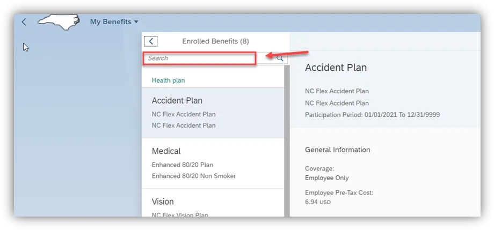The width and height of the screenshot is (494, 230).
Task: Click the 6.94 USD pre-tax cost value
Action: pos(318,202)
